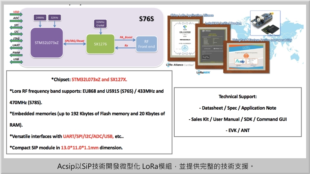Click the China LoRa Application Alliance caption
The width and height of the screenshot is (310, 174).
click(192, 15)
